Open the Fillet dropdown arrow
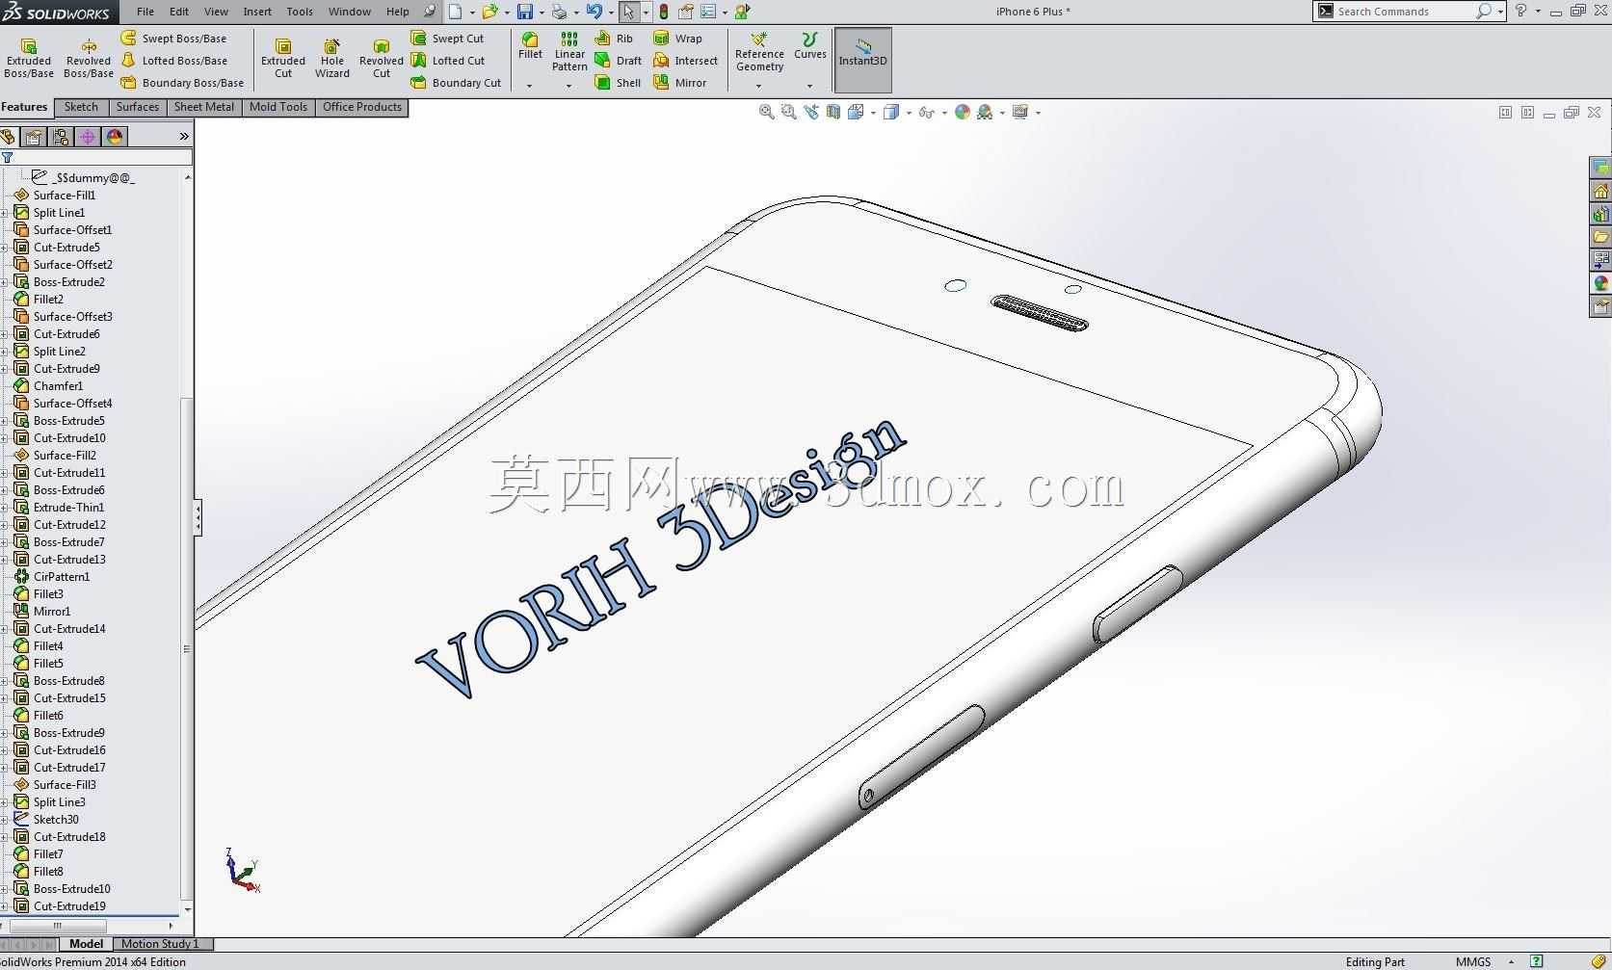Image resolution: width=1612 pixels, height=970 pixels. coord(529,86)
